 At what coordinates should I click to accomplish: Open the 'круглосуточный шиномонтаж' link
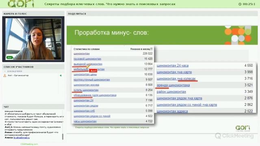(x=92, y=79)
